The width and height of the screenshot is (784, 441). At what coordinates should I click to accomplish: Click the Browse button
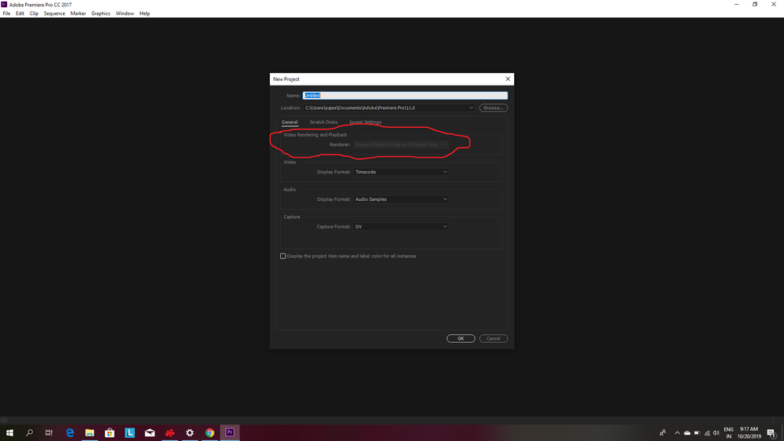click(x=493, y=108)
